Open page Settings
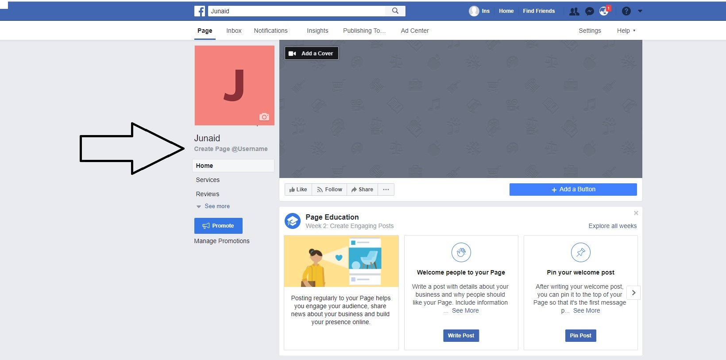Viewport: 726px width, 360px height. (x=590, y=31)
